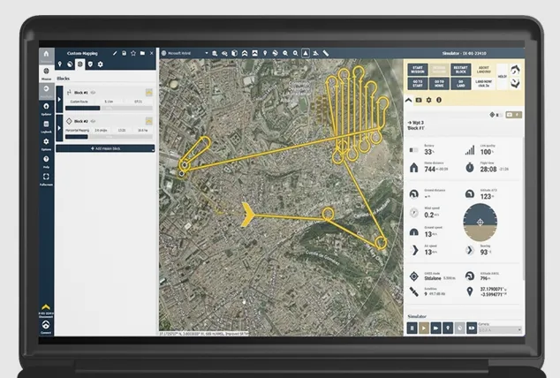Click the artificial horizon attitude indicator

pos(480,223)
